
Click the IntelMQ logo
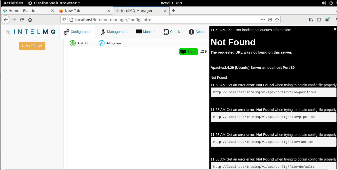point(30,32)
